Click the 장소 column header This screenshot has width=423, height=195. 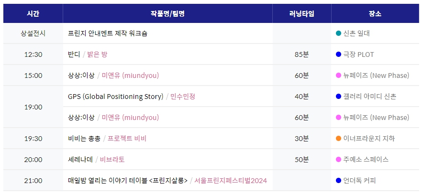[x=375, y=13]
